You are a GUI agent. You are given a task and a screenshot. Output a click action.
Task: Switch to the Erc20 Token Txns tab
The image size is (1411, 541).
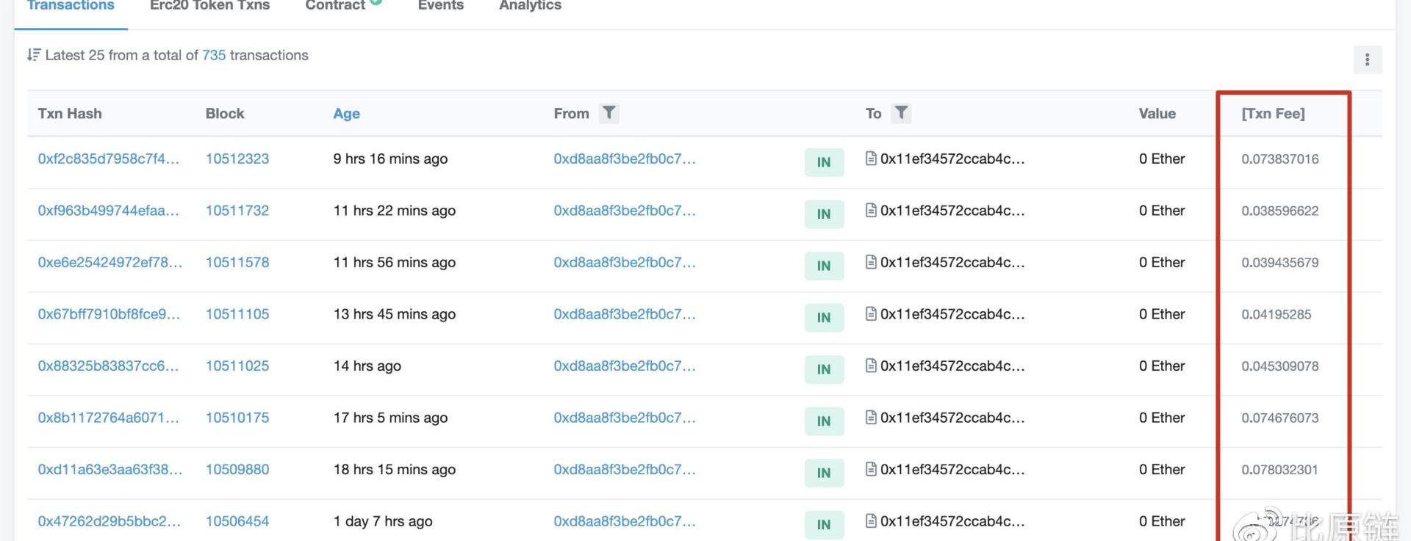point(209,6)
